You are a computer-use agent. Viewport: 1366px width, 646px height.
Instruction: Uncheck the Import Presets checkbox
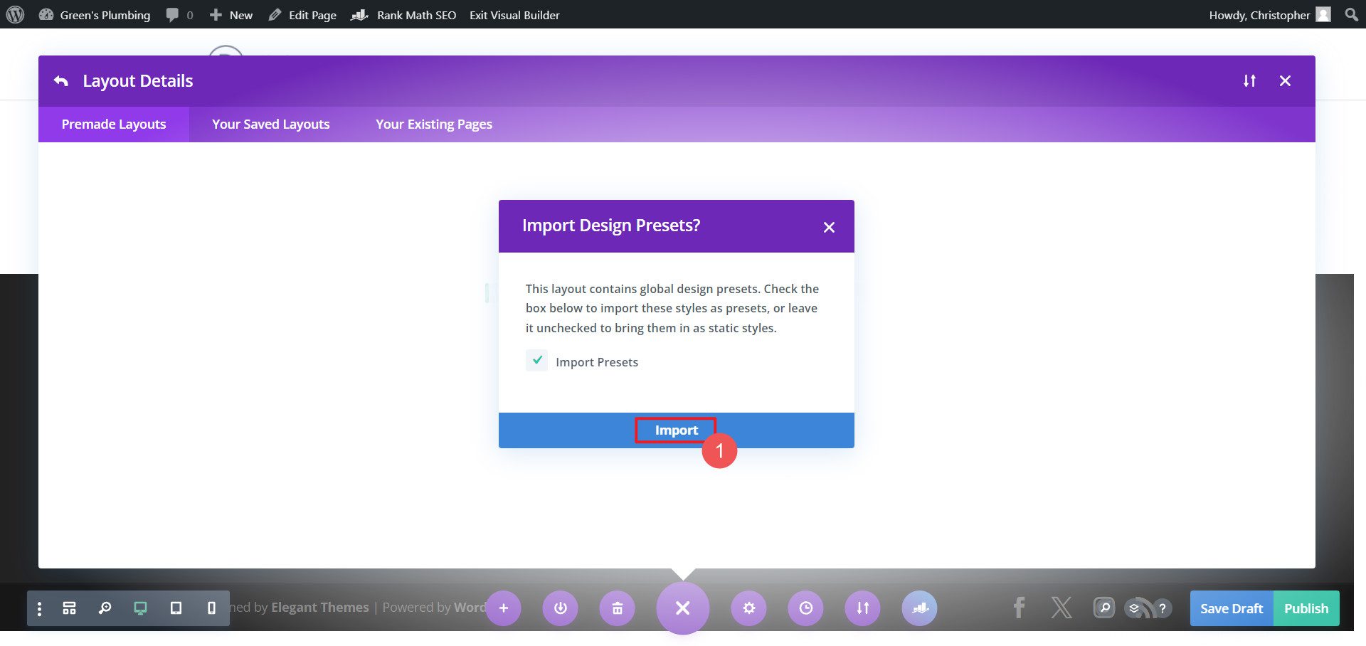tap(537, 361)
